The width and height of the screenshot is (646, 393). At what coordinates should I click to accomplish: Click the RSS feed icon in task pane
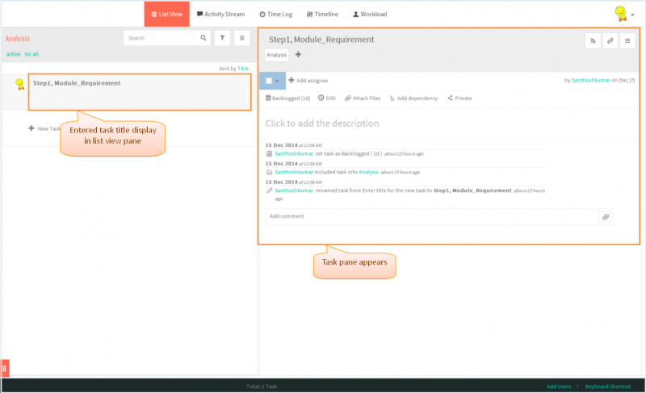tap(593, 40)
